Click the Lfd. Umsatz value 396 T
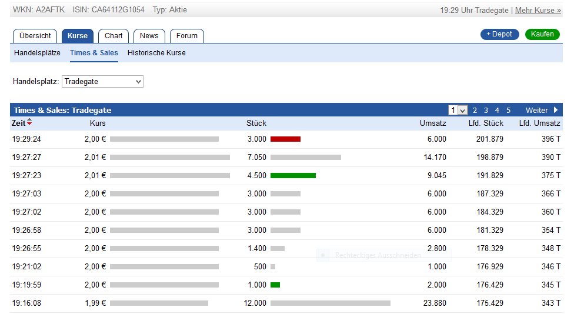 tap(551, 139)
